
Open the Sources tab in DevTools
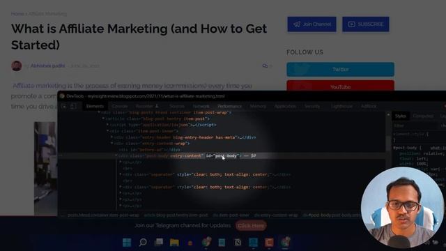tap(177, 107)
